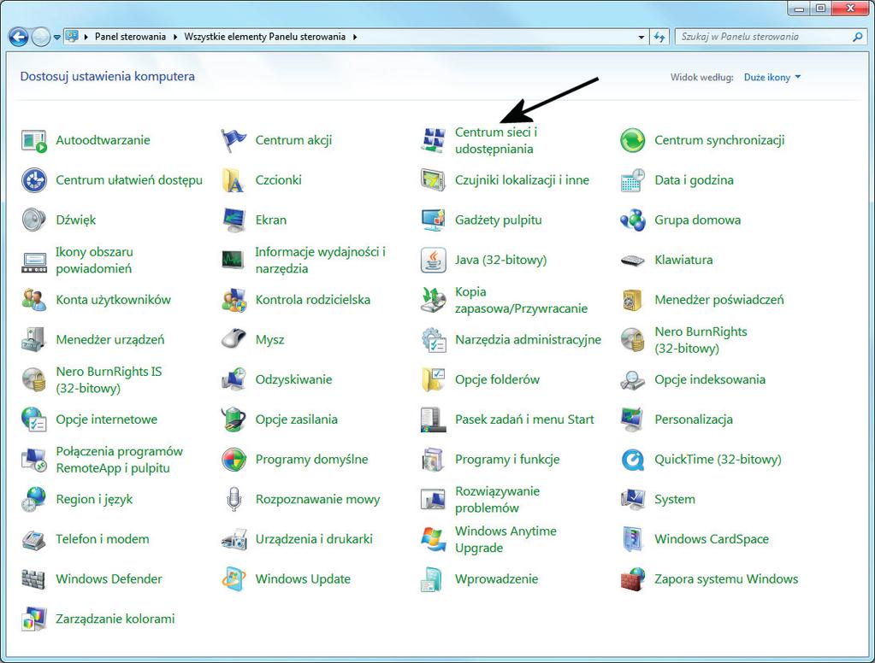Expand the address bar history dropdown arrow

coord(641,38)
